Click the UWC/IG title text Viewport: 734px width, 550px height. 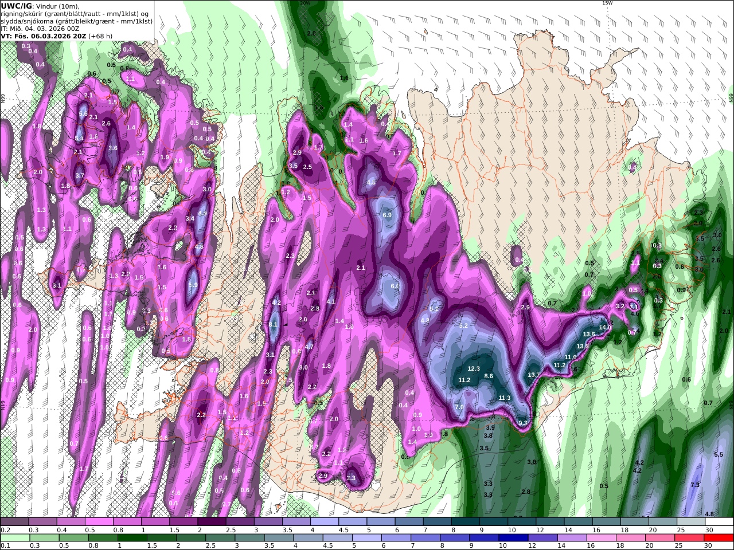coord(16,6)
